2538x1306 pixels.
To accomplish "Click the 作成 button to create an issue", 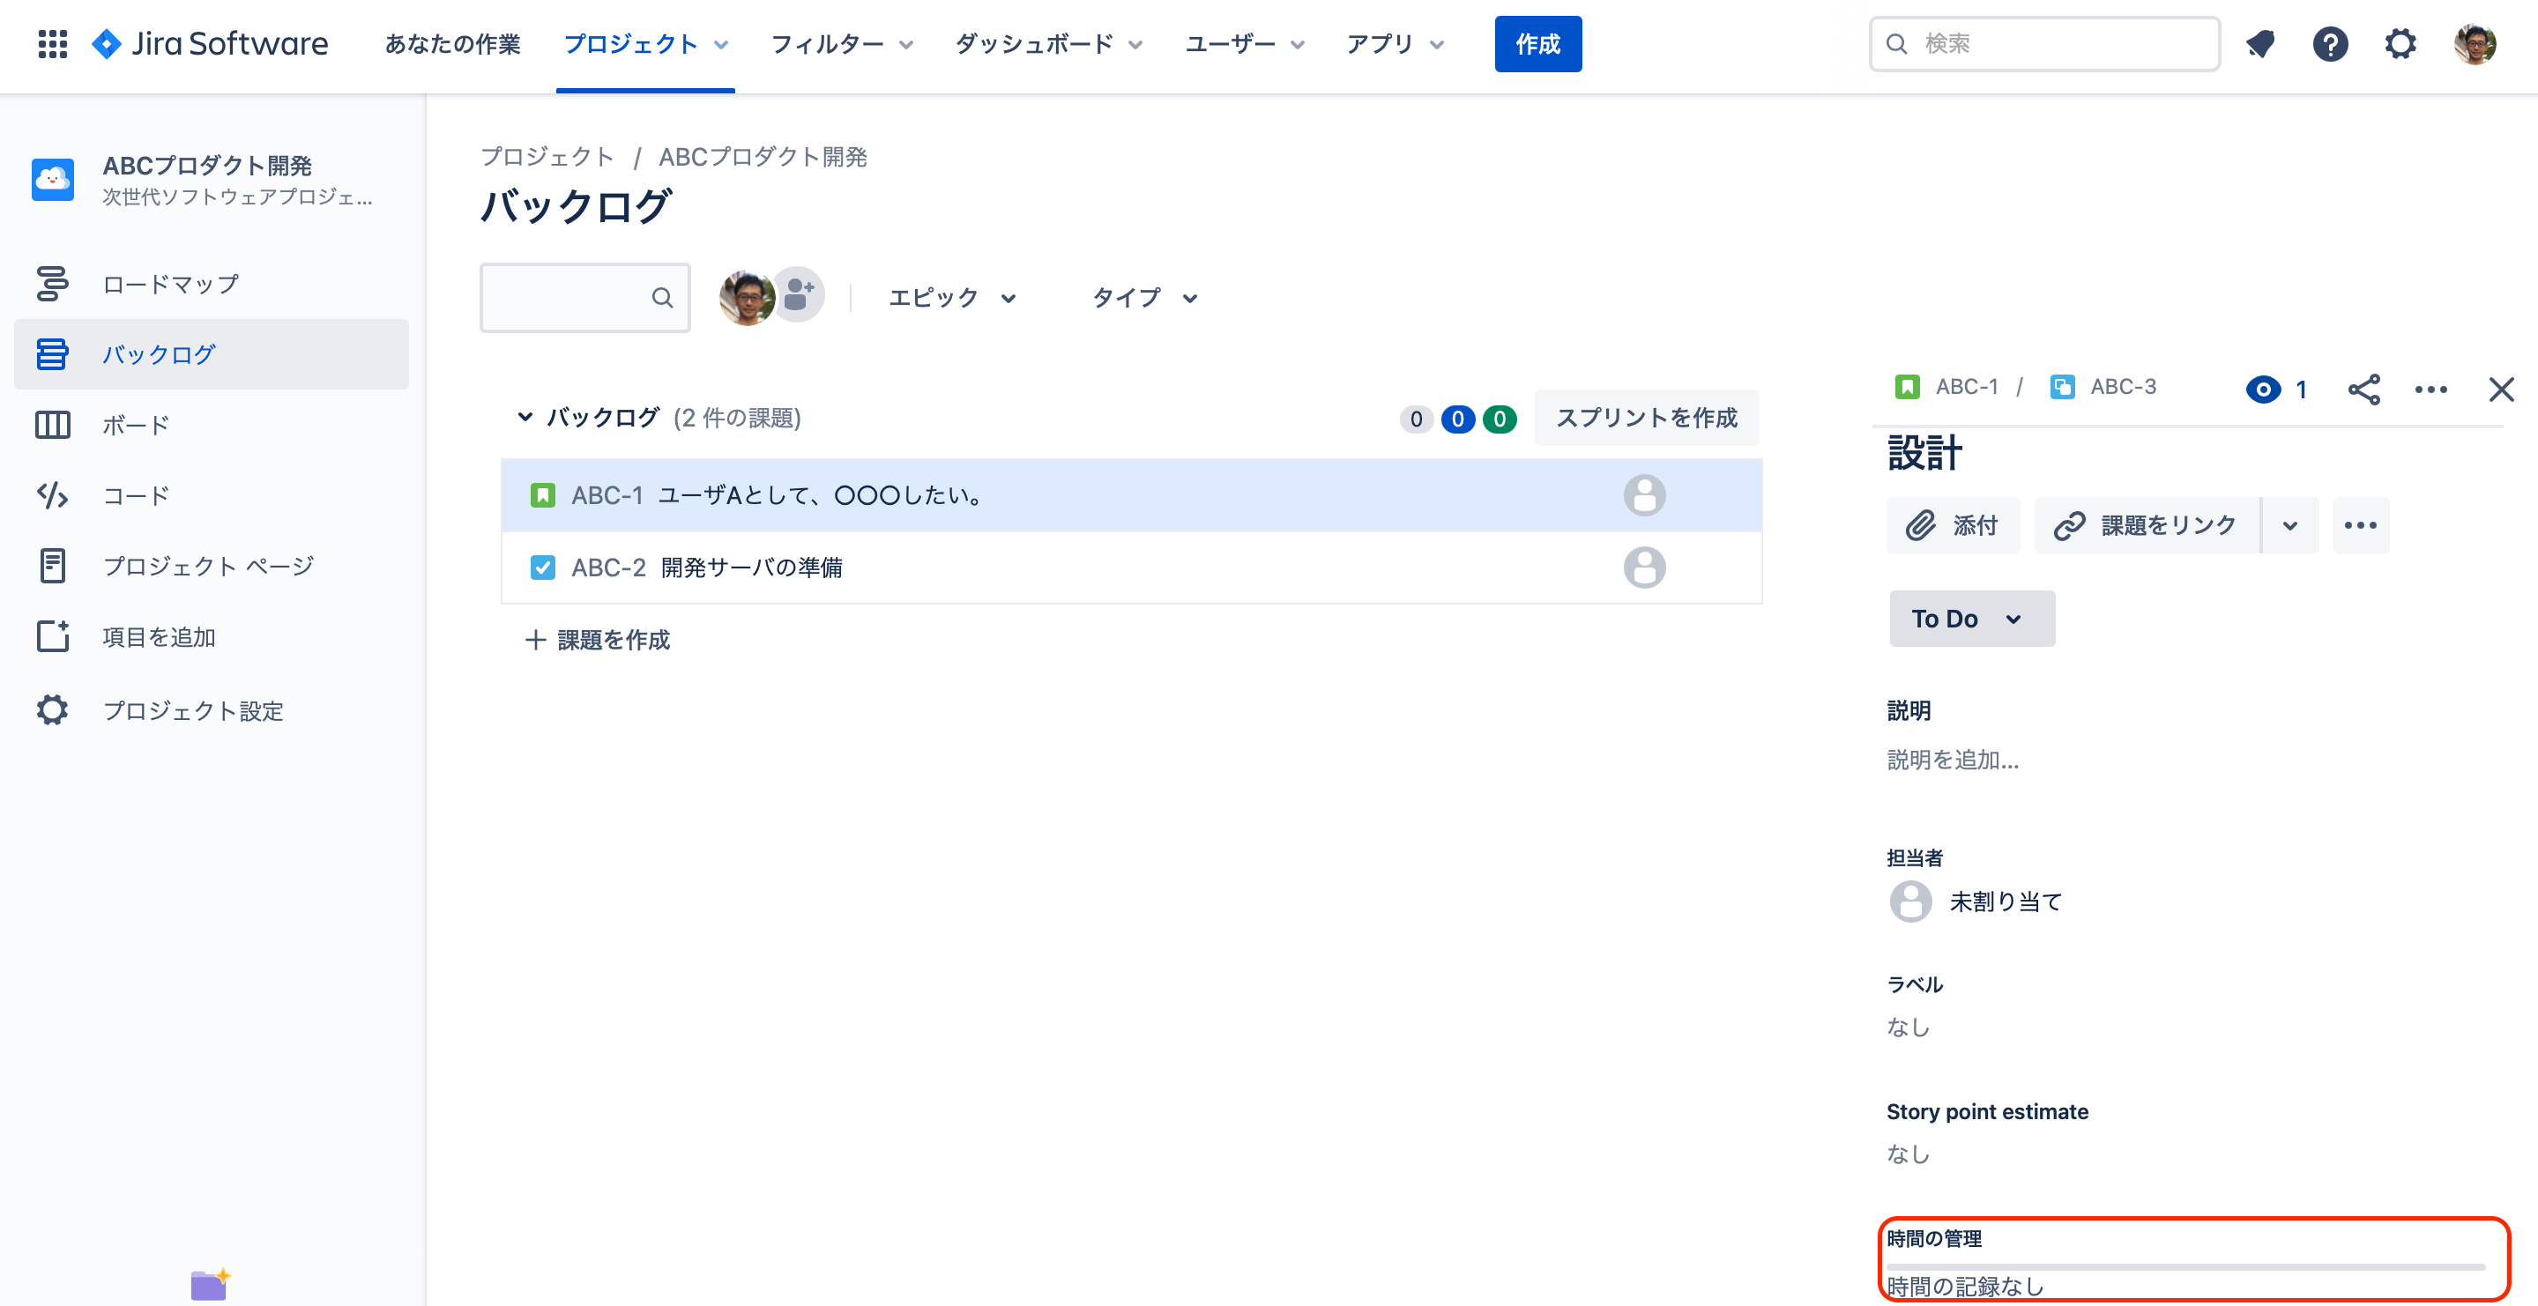I will 1538,43.
